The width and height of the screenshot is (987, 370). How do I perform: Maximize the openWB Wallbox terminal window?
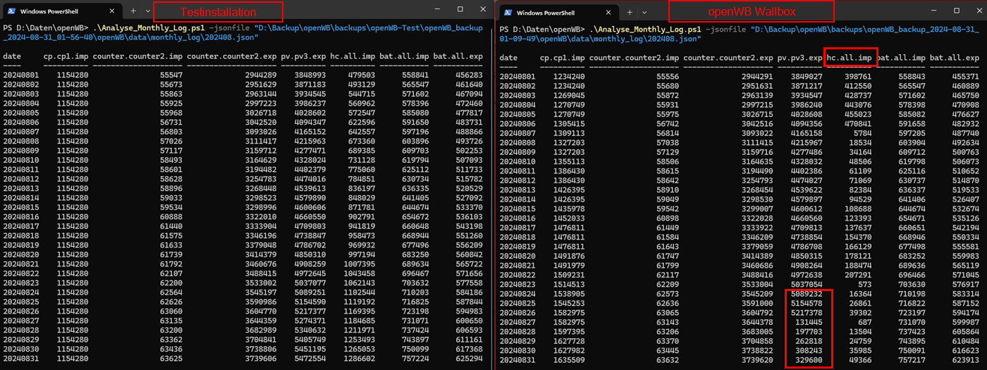(x=957, y=11)
